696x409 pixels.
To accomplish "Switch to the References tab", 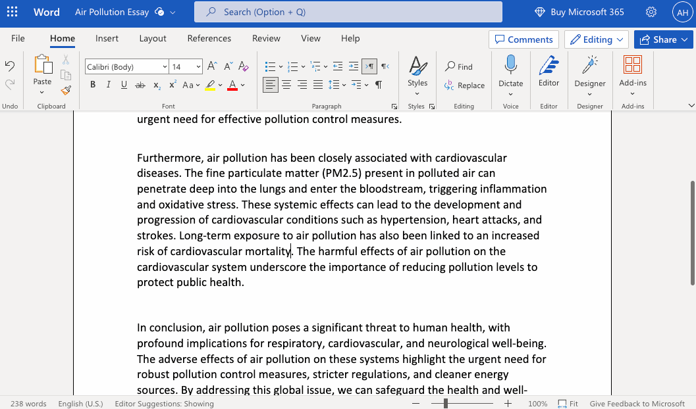I will (x=209, y=39).
